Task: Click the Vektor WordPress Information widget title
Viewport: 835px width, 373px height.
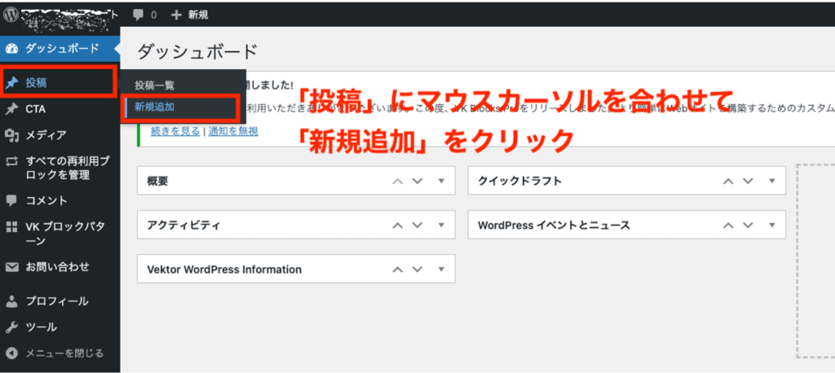Action: (x=224, y=270)
